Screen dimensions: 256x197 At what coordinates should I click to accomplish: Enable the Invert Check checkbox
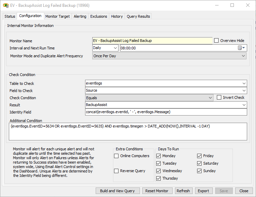(219, 97)
